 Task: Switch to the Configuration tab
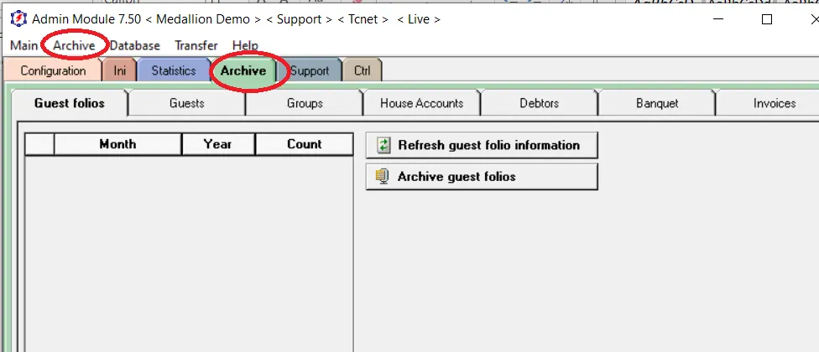[53, 71]
